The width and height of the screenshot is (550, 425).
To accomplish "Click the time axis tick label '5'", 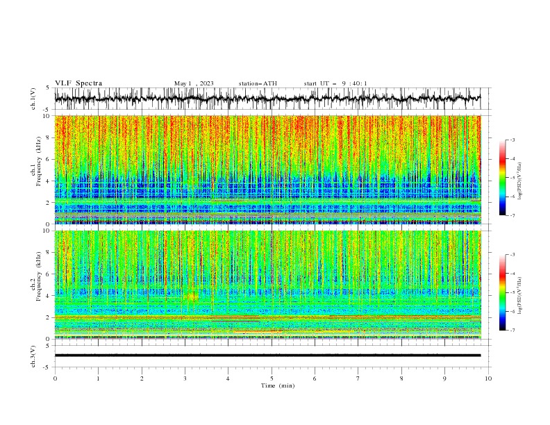I will coord(272,378).
